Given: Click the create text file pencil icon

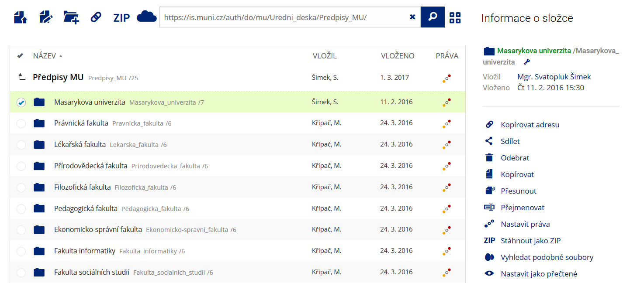Looking at the screenshot, I should tap(46, 17).
